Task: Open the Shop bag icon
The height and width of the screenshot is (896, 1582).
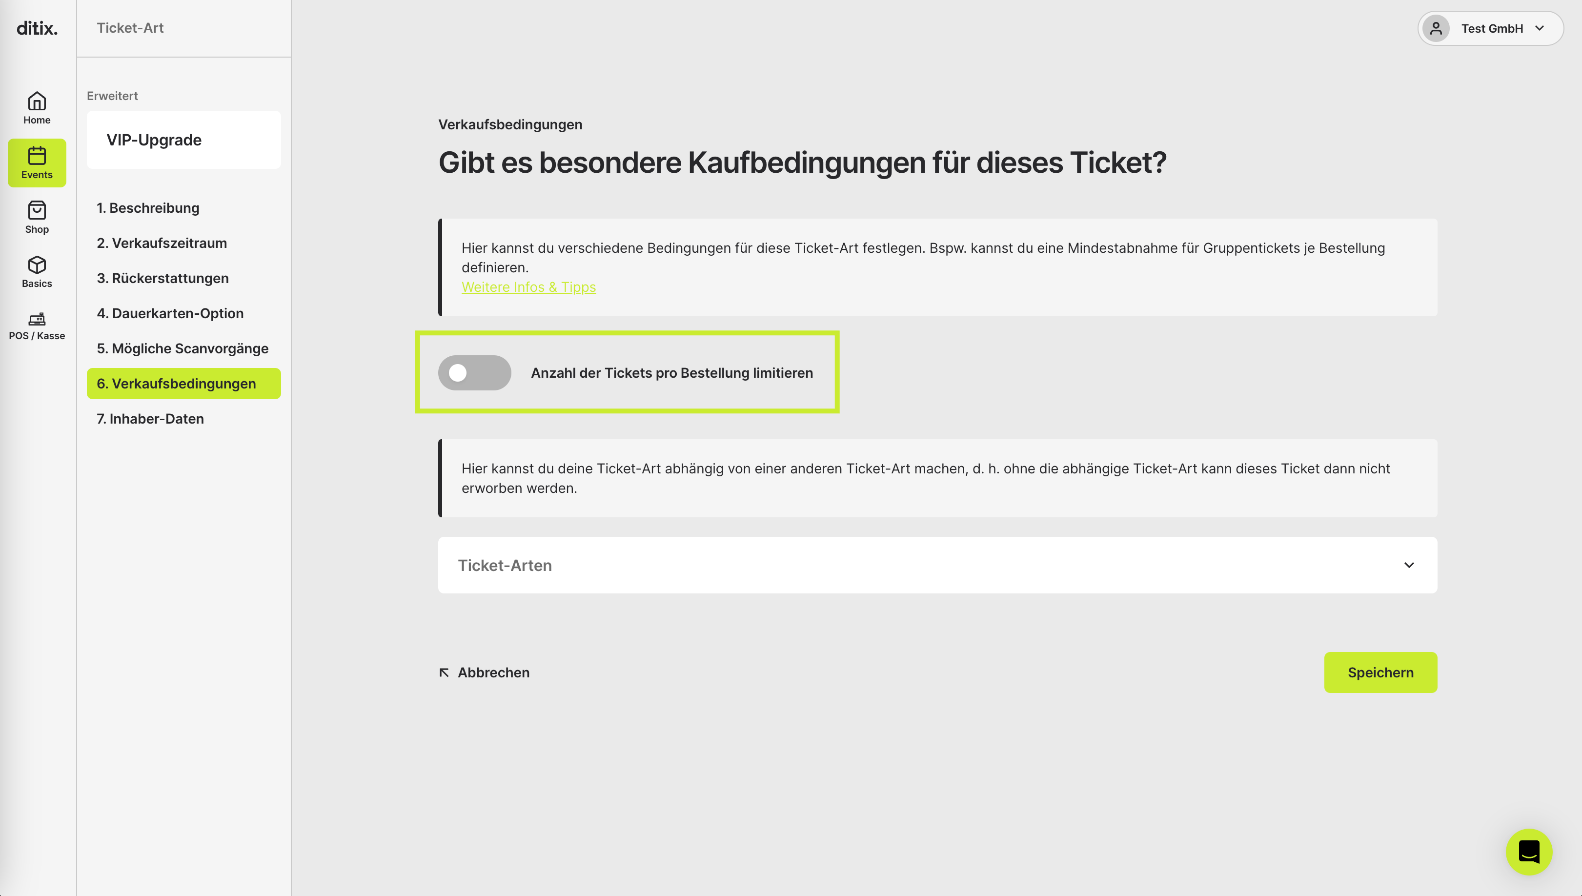Action: [x=37, y=210]
